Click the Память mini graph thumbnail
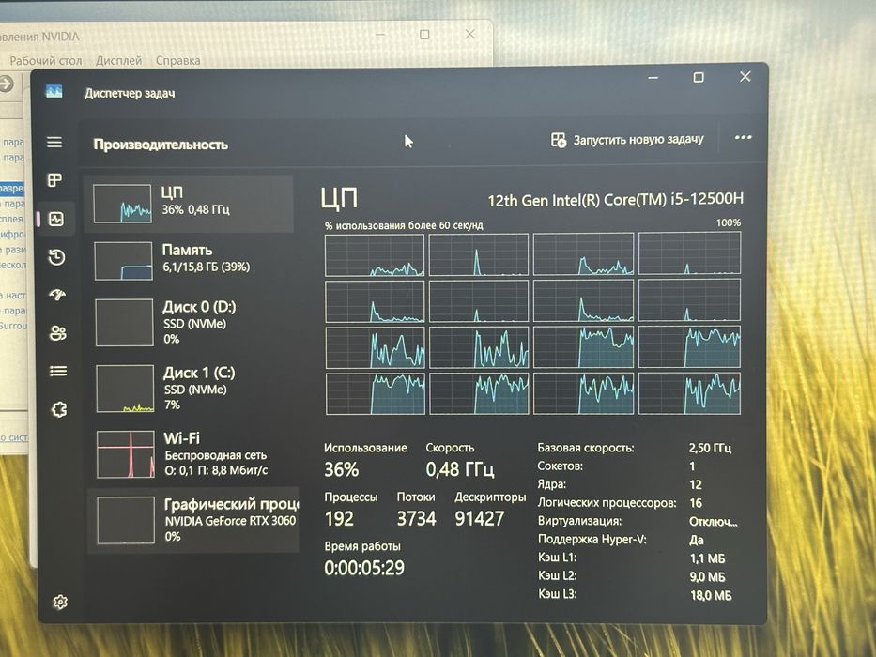Screen dimensions: 876x657 point(124,261)
